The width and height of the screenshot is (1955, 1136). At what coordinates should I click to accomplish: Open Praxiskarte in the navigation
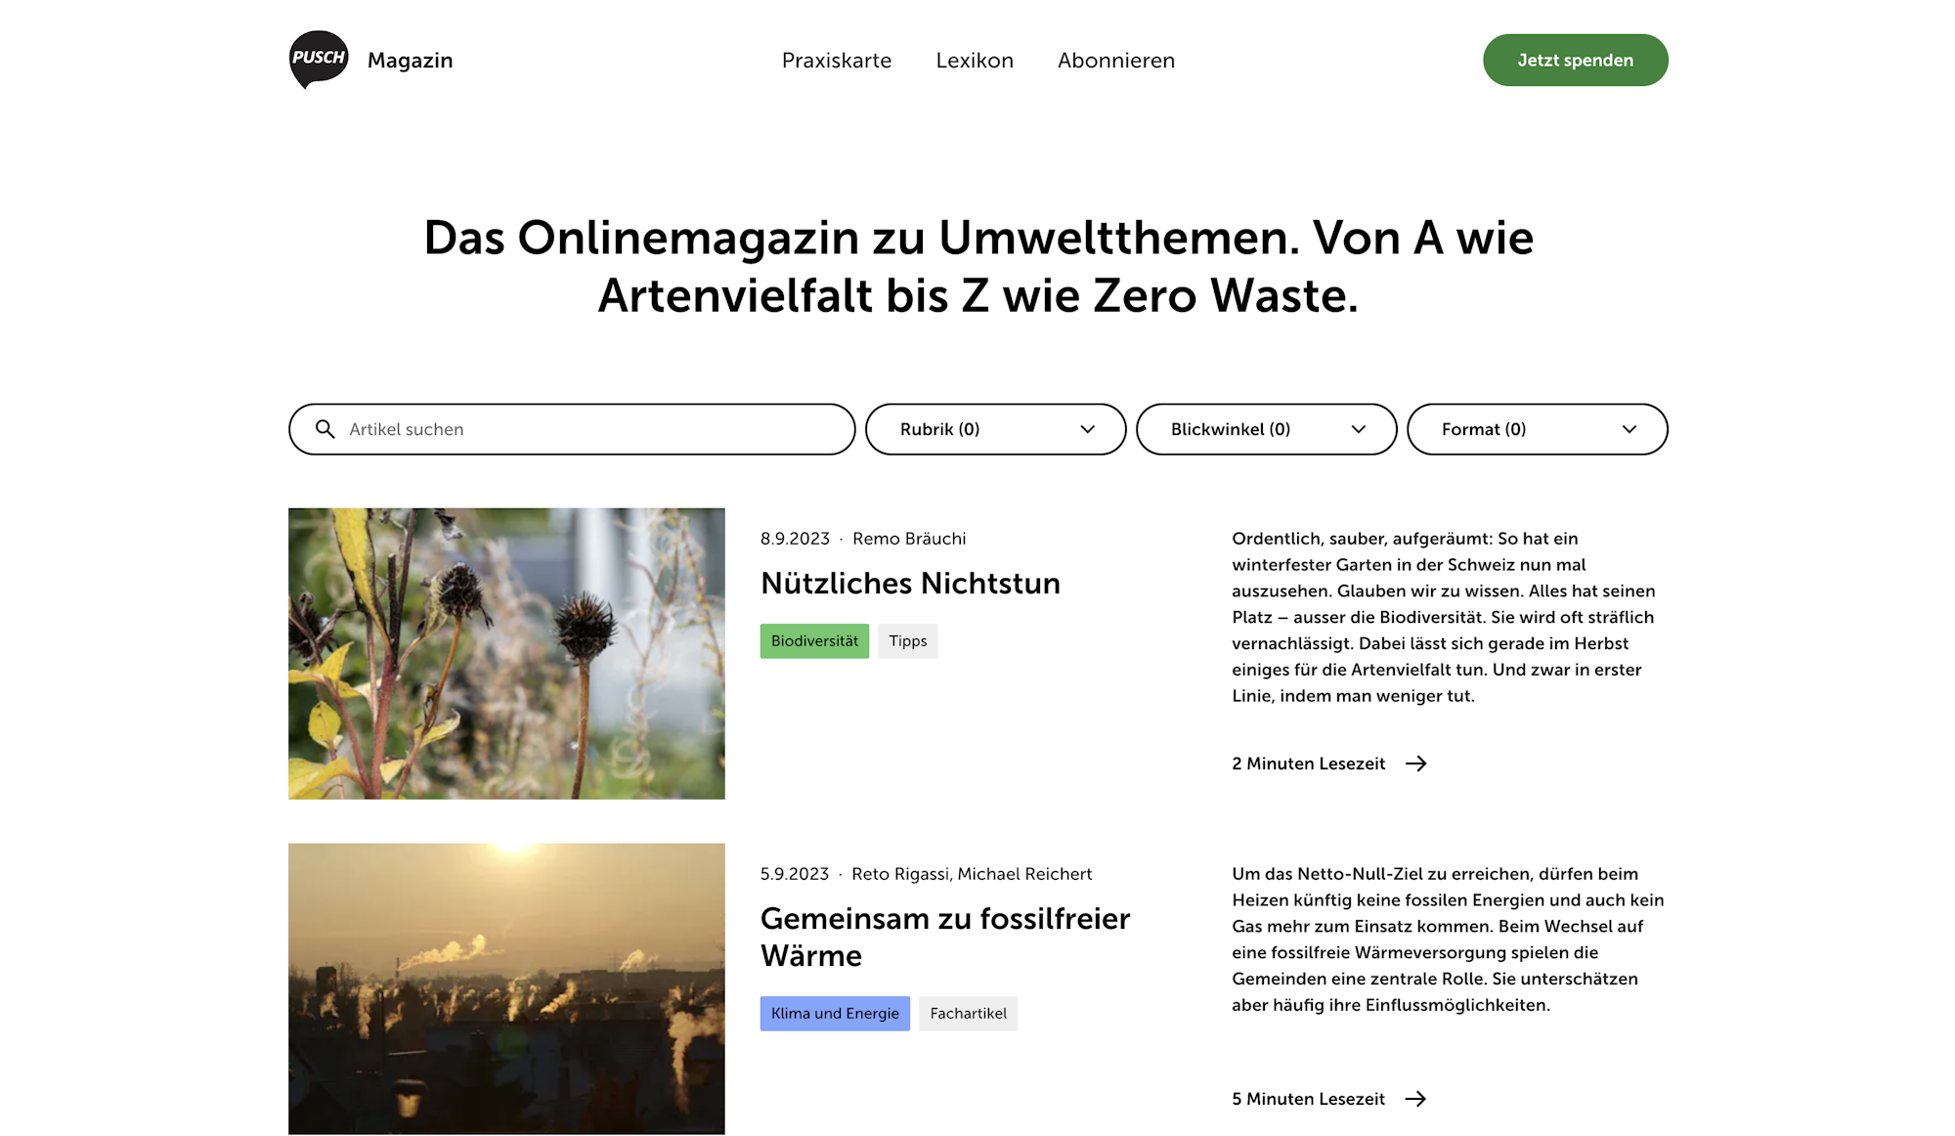tap(837, 61)
